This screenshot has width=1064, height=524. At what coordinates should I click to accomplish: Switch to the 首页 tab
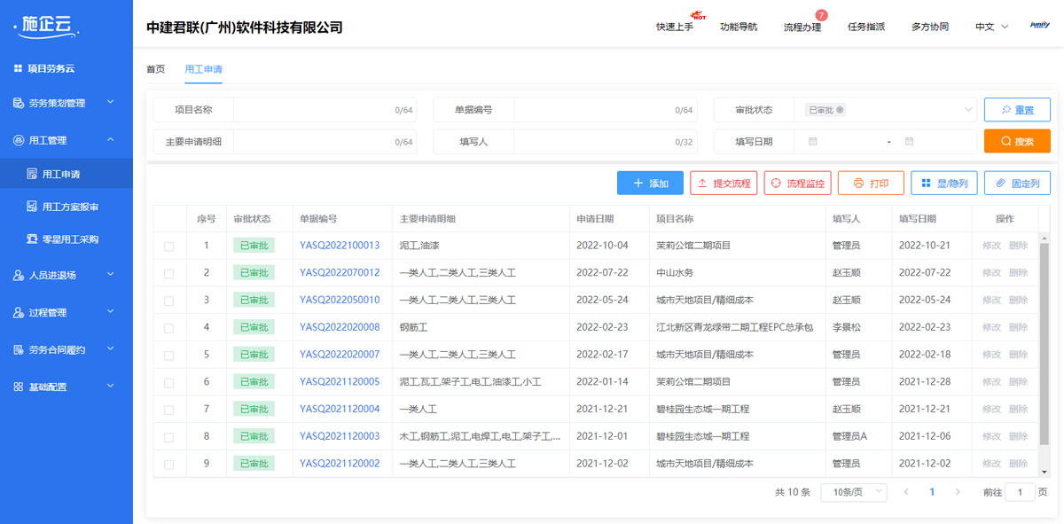click(155, 69)
